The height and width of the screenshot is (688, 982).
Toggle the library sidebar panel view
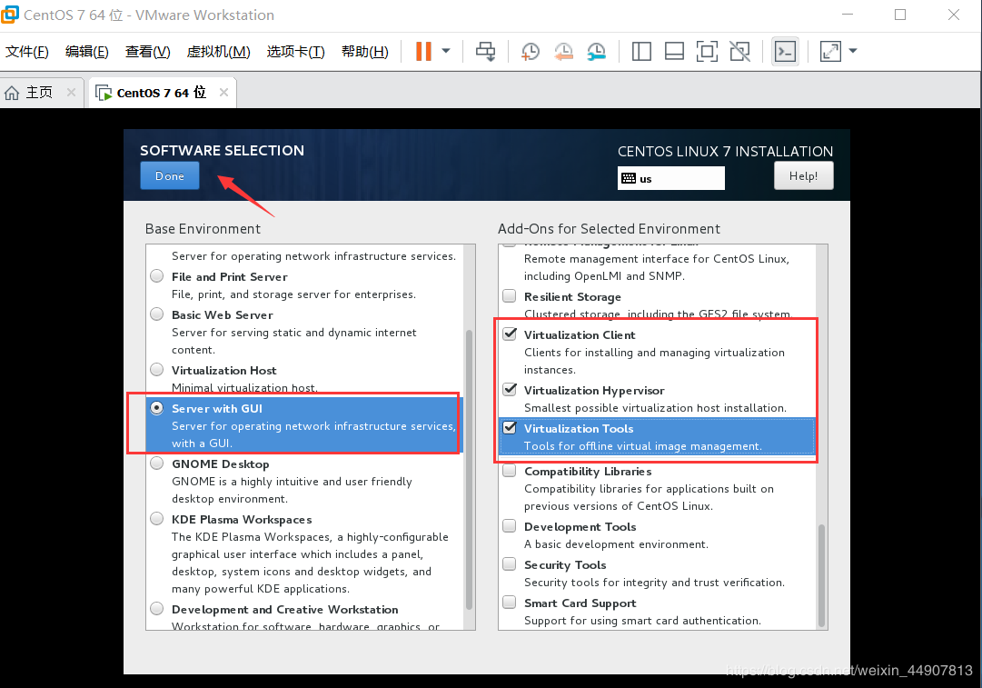pyautogui.click(x=641, y=52)
